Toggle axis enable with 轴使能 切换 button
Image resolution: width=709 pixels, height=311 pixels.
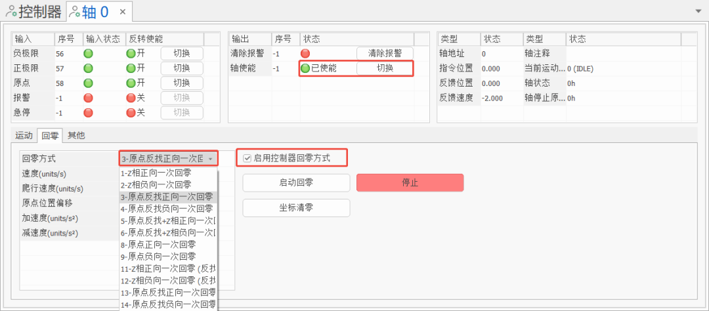click(x=385, y=68)
